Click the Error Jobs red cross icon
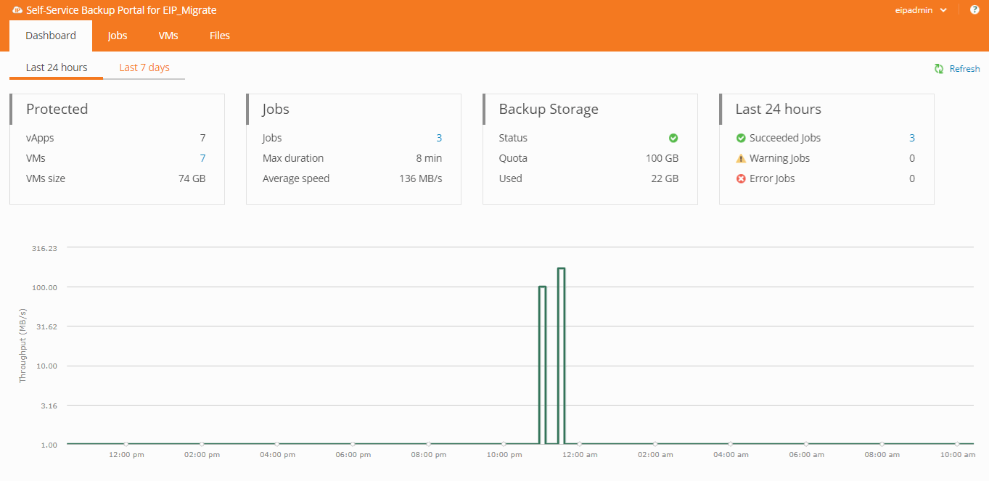 pos(741,178)
